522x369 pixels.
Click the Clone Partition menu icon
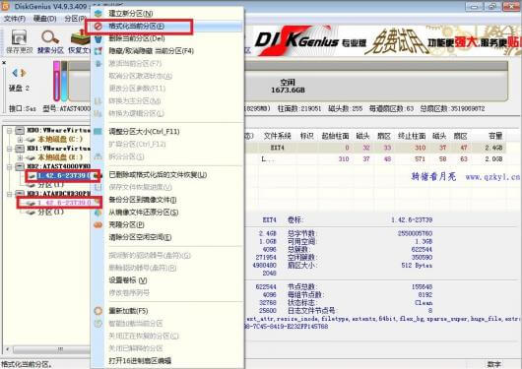98,225
